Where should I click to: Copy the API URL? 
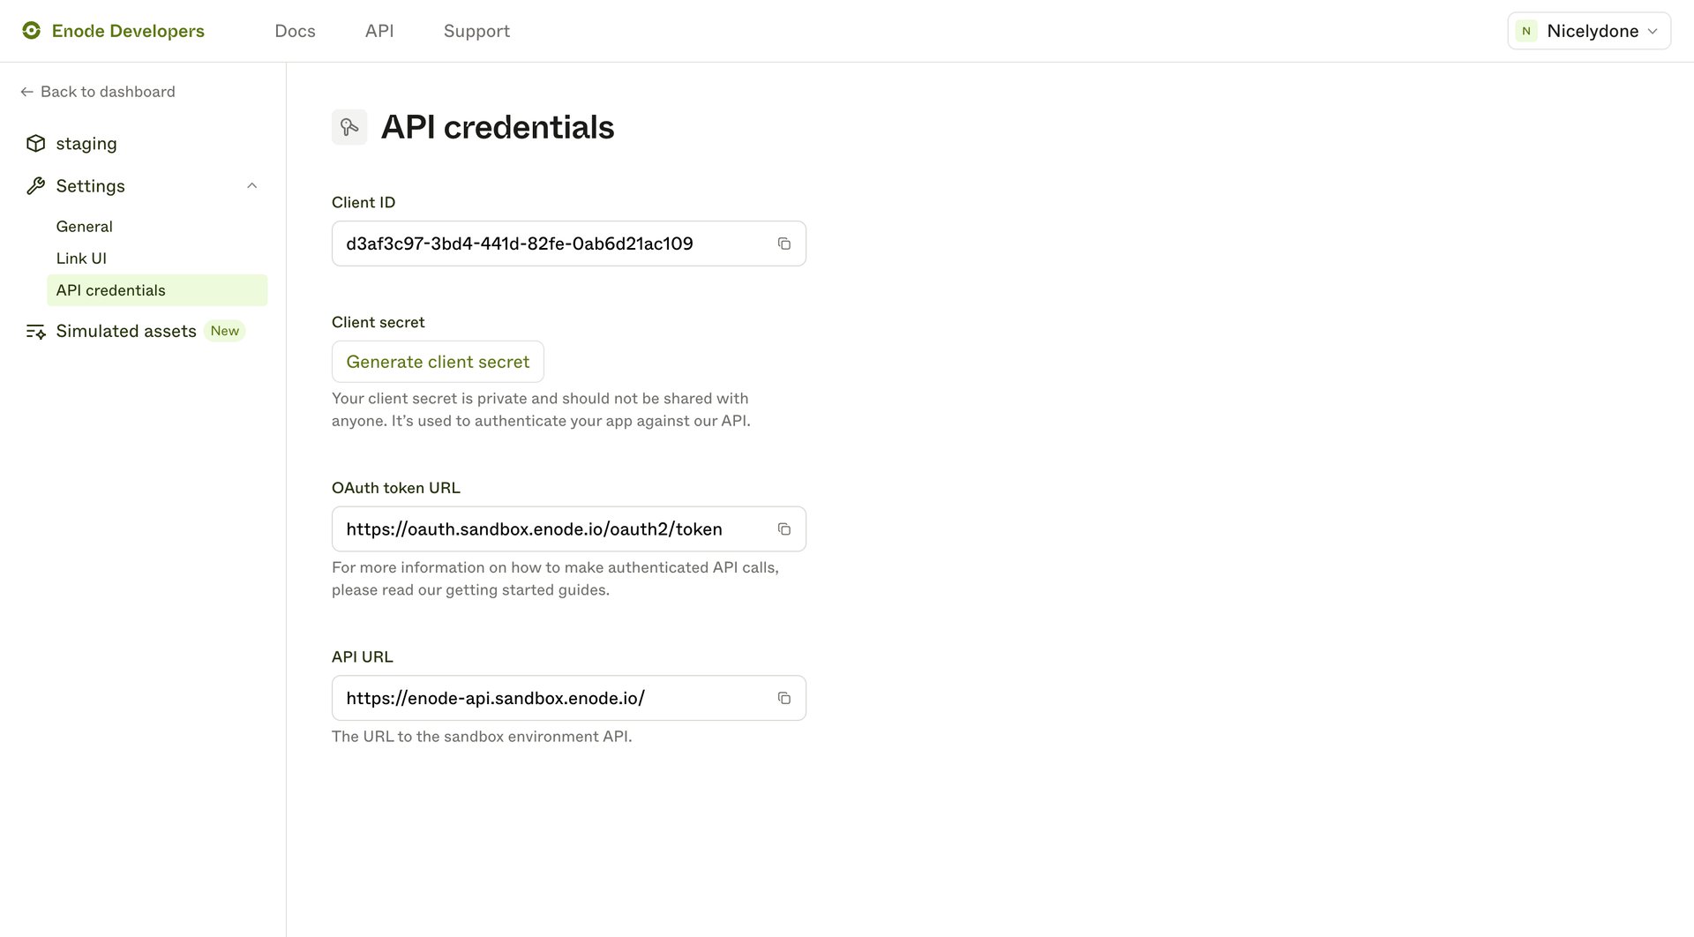tap(784, 697)
